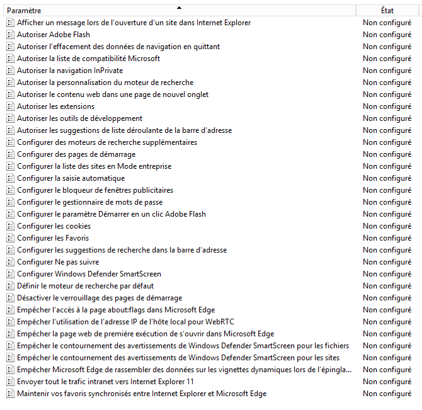Viewport: 422px width, 410px height.
Task: Select 'Configurer le bloqueur de fenêtres publicitaires'
Action: tap(95, 190)
